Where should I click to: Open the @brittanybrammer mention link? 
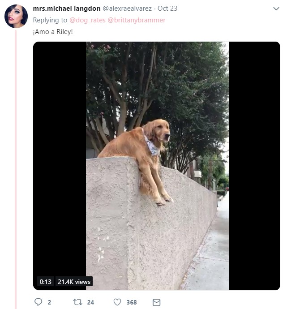click(137, 20)
